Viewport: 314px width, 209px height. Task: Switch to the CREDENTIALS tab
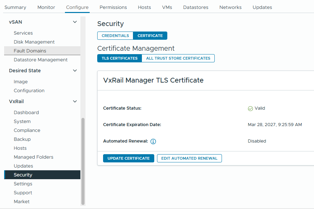(115, 35)
